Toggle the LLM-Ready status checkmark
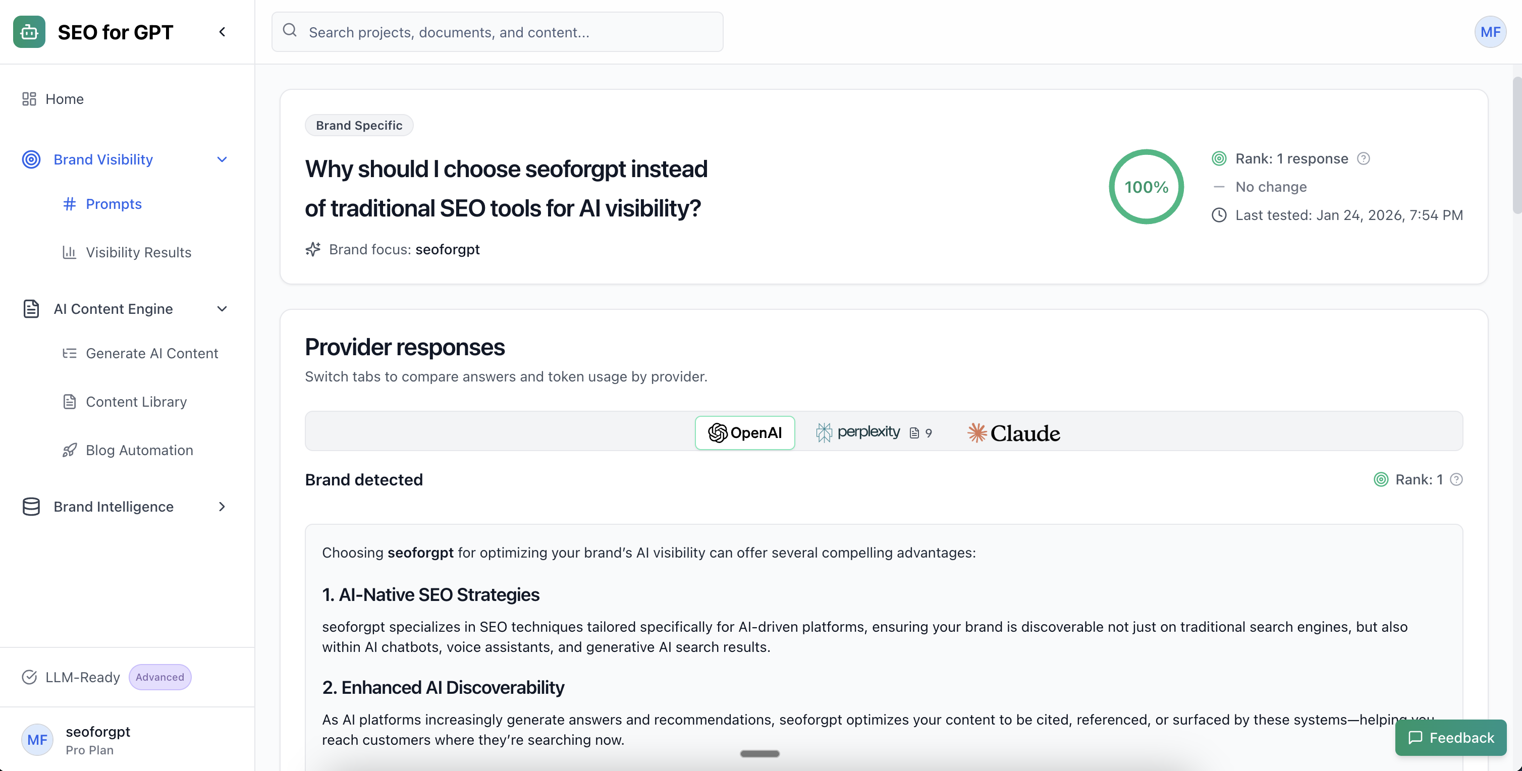The image size is (1522, 771). (x=29, y=677)
